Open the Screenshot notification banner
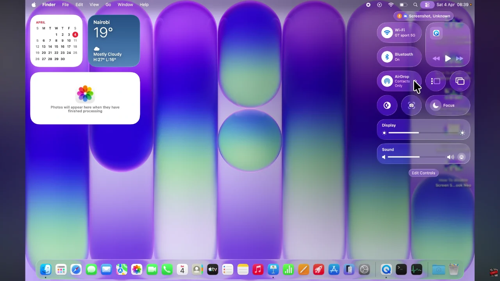The height and width of the screenshot is (281, 500). coord(423,16)
